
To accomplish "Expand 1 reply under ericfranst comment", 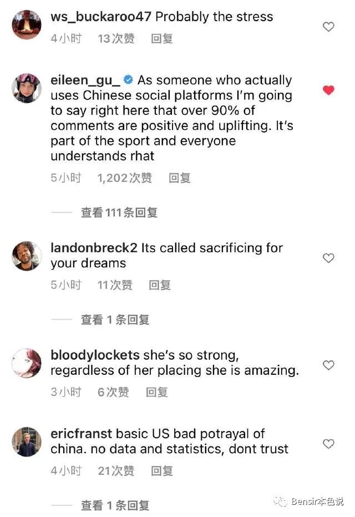I will [115, 505].
